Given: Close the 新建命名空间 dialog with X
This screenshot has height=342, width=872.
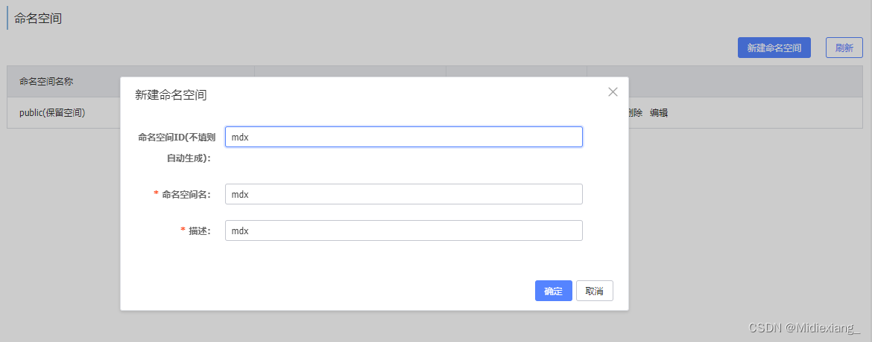Looking at the screenshot, I should tap(613, 92).
